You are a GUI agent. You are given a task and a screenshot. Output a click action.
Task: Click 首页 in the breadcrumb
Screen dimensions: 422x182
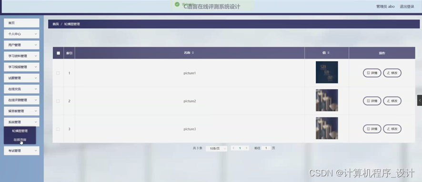coord(56,24)
